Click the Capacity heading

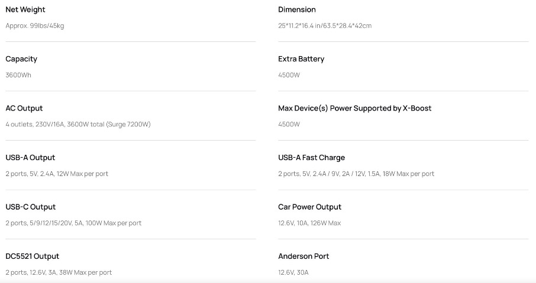click(x=21, y=59)
